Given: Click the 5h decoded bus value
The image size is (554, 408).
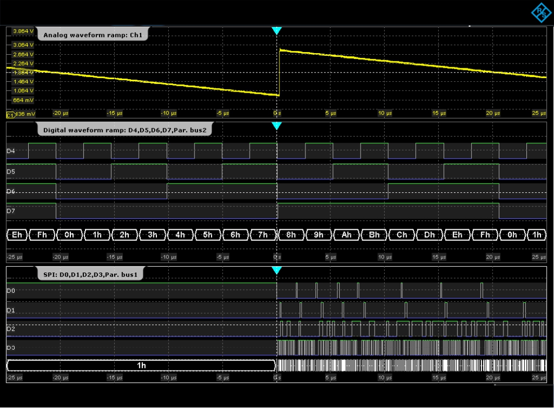Looking at the screenshot, I should coord(208,234).
